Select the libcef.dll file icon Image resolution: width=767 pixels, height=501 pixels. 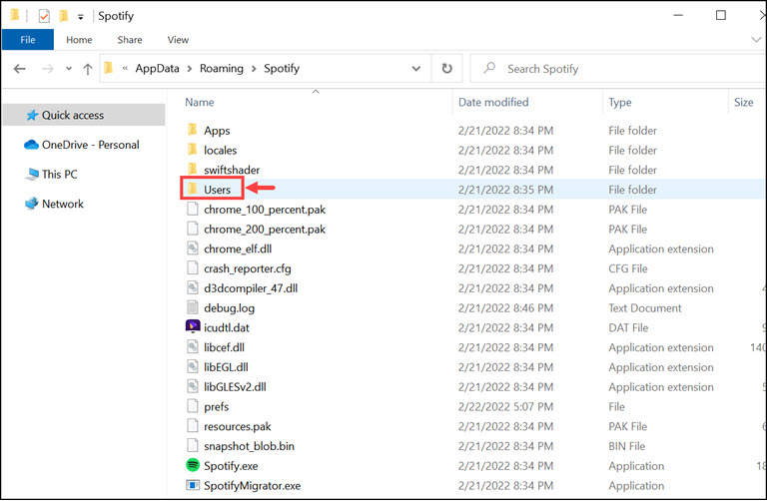[x=192, y=347]
